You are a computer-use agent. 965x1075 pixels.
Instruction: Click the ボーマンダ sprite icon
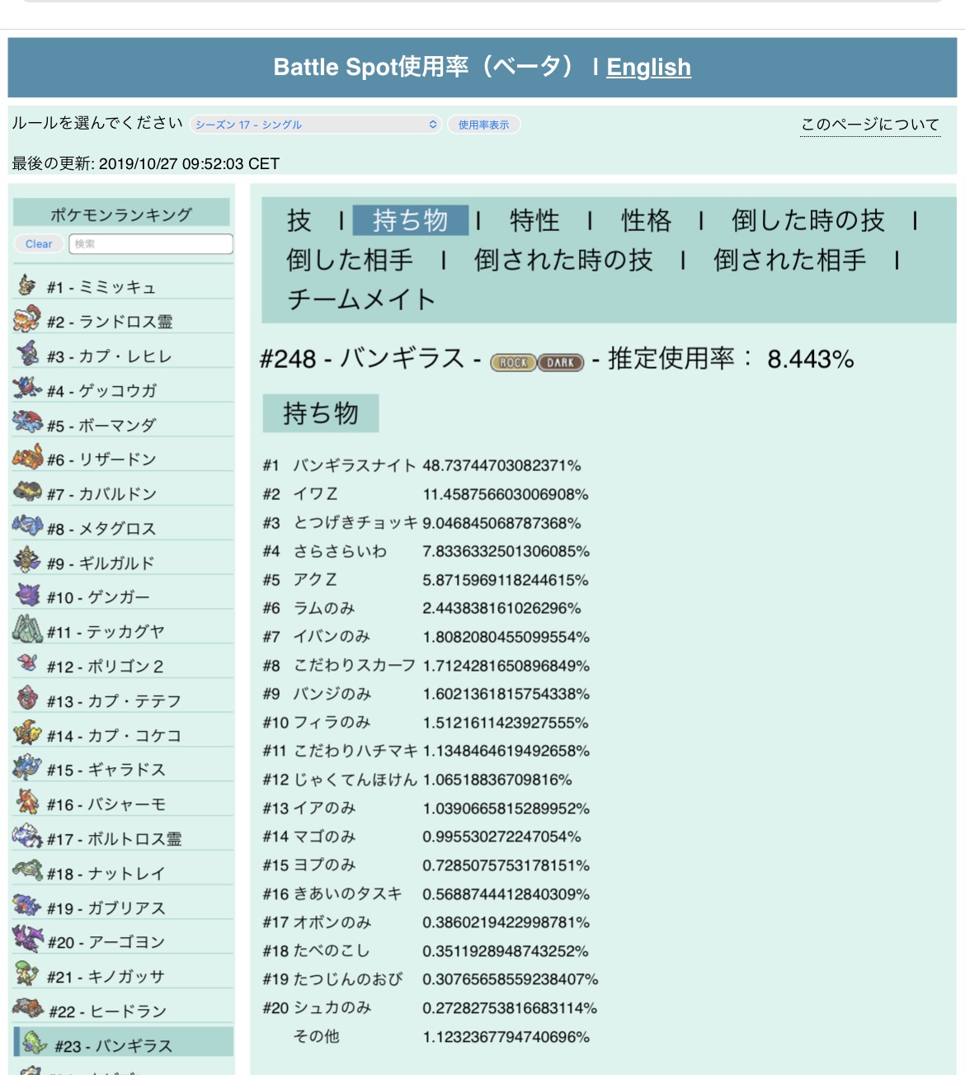pos(27,422)
